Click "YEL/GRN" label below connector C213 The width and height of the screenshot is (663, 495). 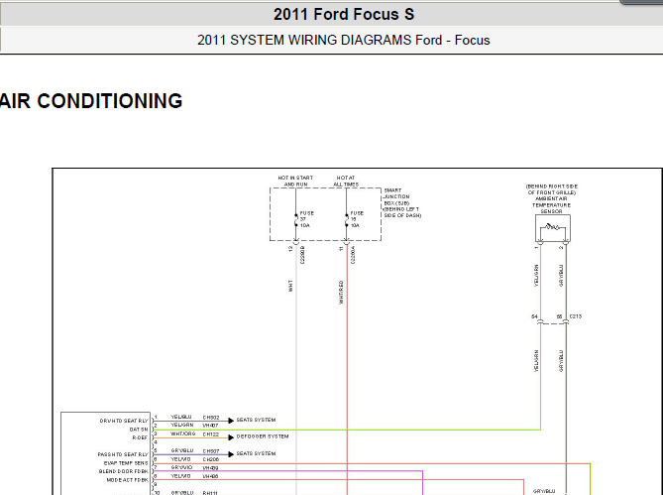(x=536, y=361)
